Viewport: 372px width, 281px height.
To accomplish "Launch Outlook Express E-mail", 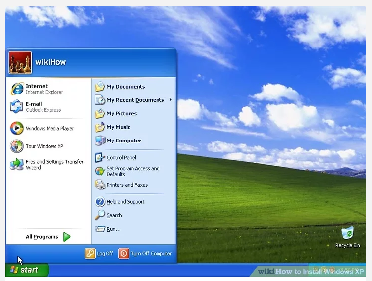I will 37,107.
